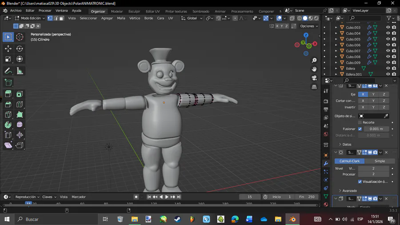
Task: Switch to the Esculpir workspace tab
Action: [x=134, y=11]
